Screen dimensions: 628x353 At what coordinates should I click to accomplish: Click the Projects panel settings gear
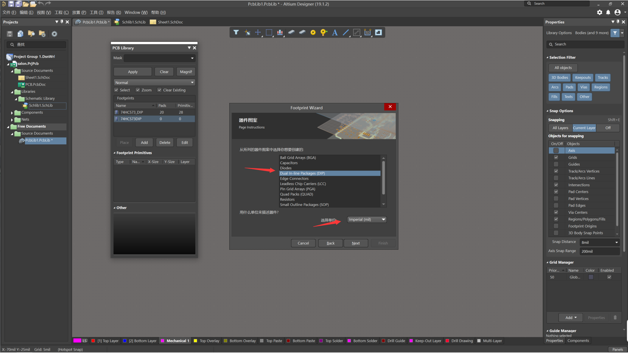coord(54,34)
